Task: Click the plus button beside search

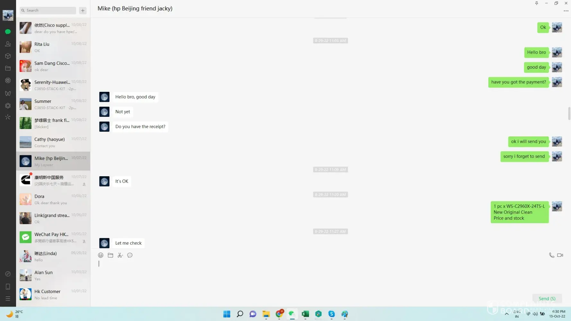Action: pyautogui.click(x=83, y=11)
